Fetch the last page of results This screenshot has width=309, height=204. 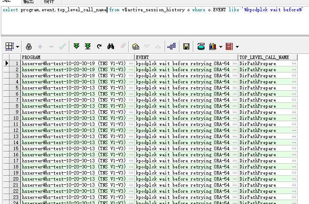[x=88, y=46]
